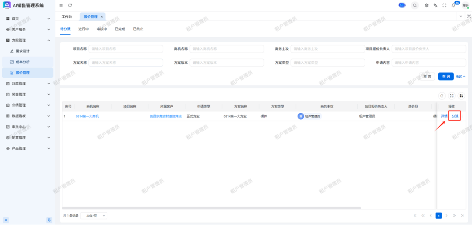Click the global search magnifier icon

[415, 6]
